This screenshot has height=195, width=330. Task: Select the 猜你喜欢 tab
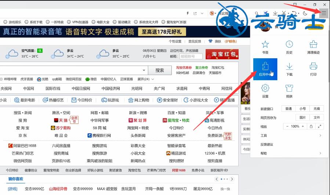(x=15, y=179)
